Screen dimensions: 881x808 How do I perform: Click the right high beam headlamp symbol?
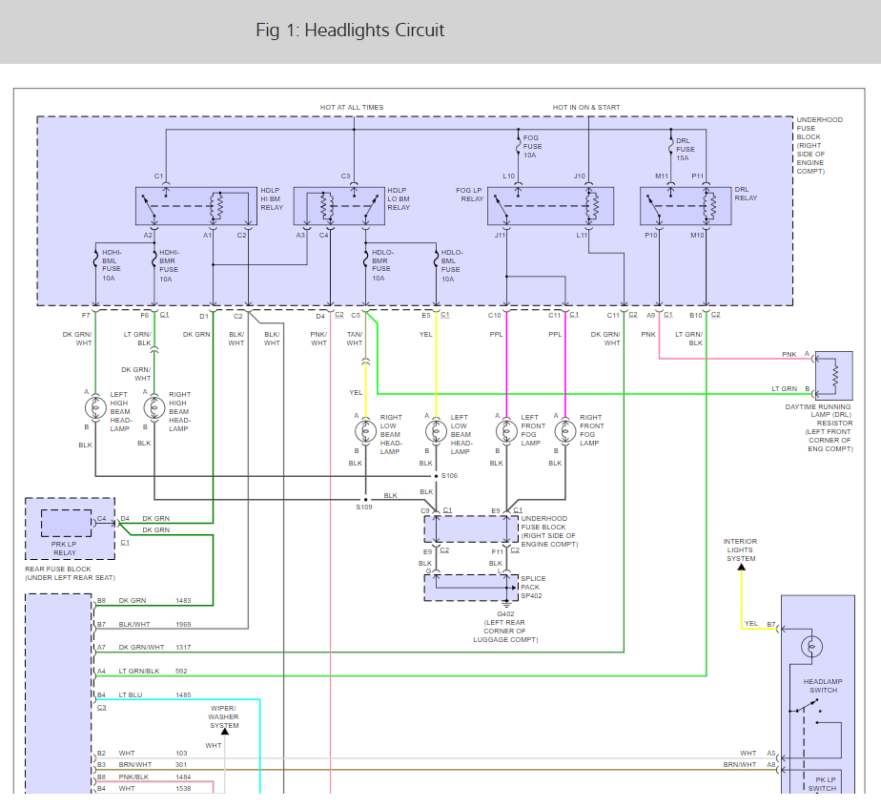154,407
